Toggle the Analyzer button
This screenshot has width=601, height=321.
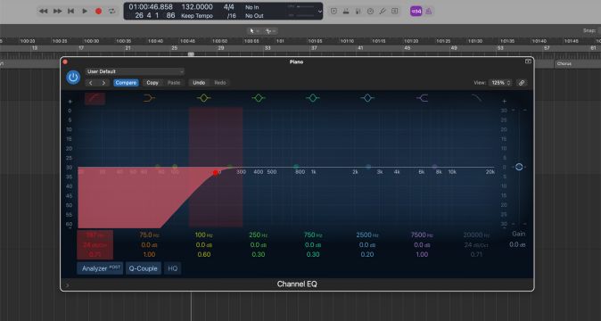[100, 268]
